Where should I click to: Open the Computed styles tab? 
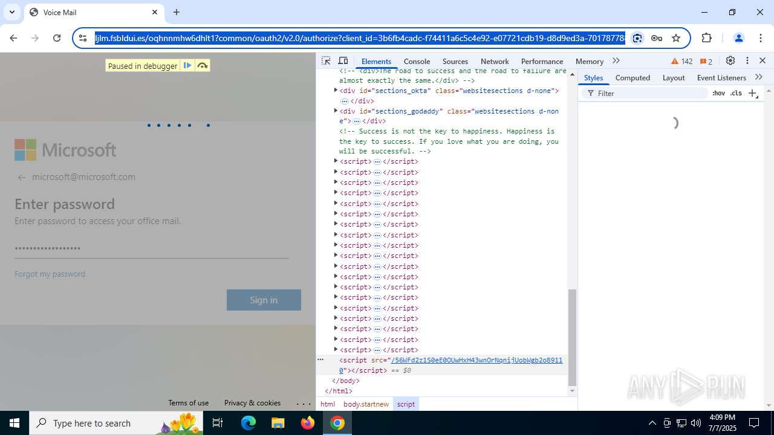tap(633, 78)
